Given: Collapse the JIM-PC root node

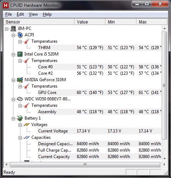Looking at the screenshot, I should point(7,29).
